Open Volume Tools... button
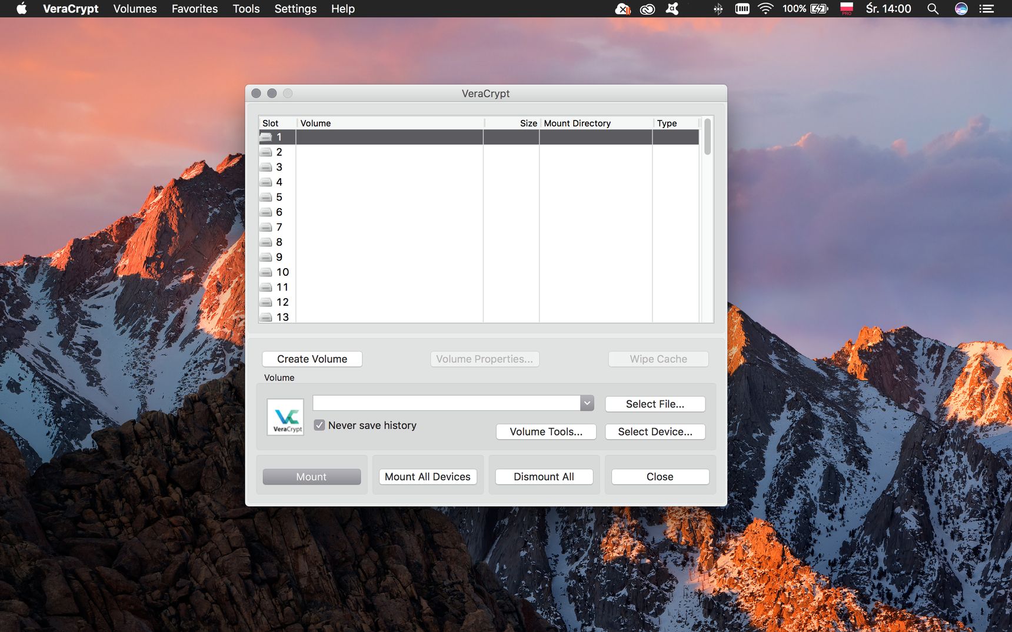The height and width of the screenshot is (632, 1012). coord(546,432)
